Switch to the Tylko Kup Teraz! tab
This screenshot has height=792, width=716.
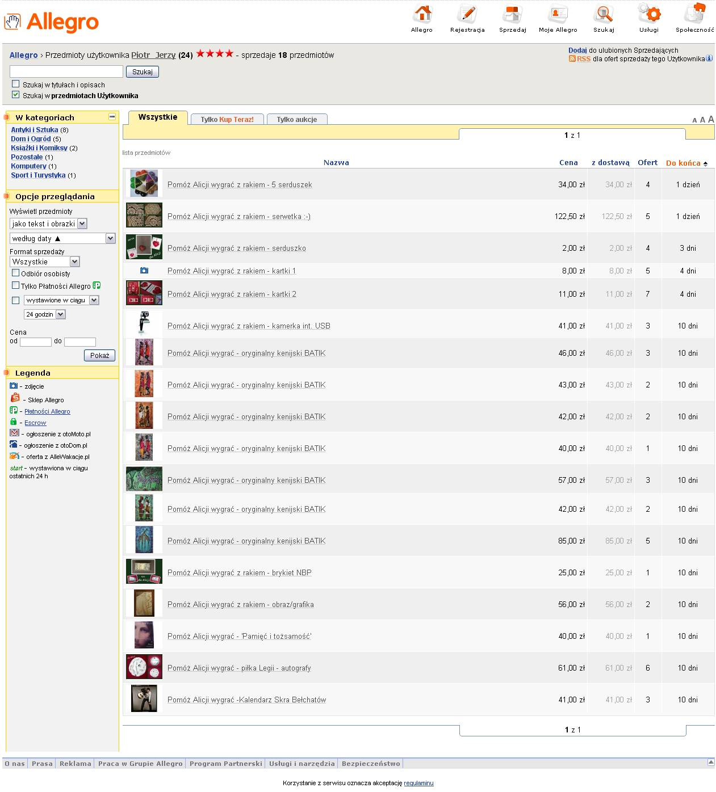coord(227,119)
